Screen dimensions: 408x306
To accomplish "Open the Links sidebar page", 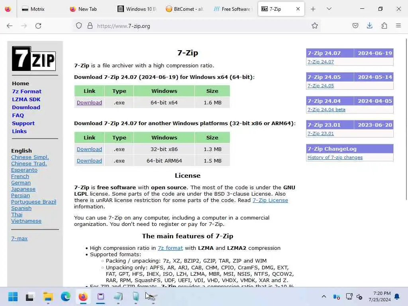I will (19, 131).
